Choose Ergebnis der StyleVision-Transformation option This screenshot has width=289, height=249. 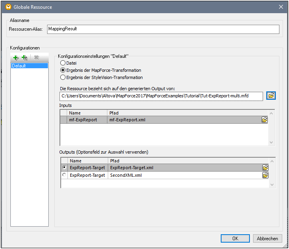[62, 77]
